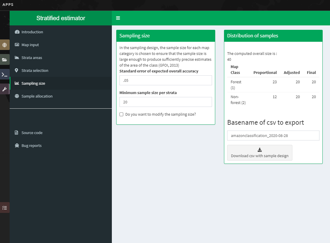
Task: Click the Introduction dashboard gauge icon
Action: pos(17,32)
